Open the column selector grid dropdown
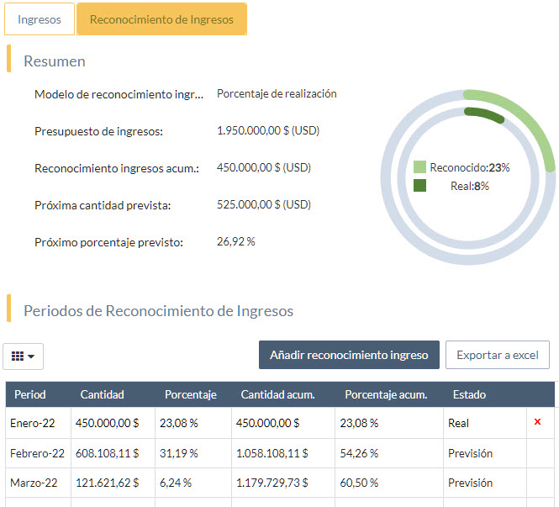This screenshot has height=507, width=559. click(24, 356)
